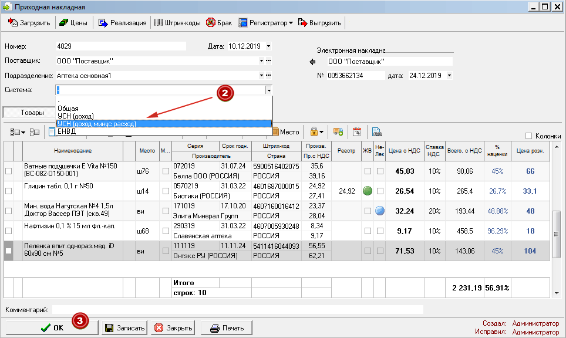This screenshot has height=338, width=566.
Task: Click the check-all rows icon
Action: pos(15,133)
